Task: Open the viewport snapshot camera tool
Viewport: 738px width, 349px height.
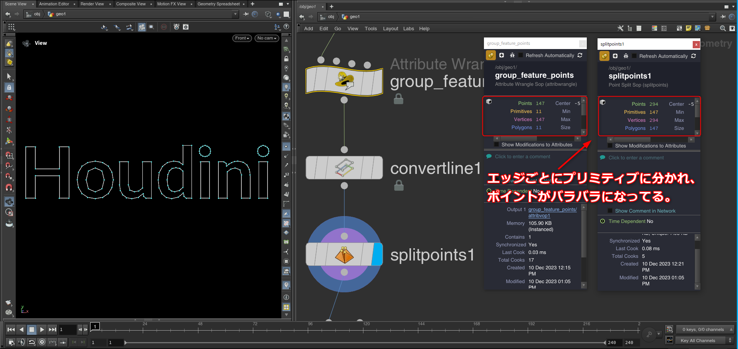Action: pos(177,27)
